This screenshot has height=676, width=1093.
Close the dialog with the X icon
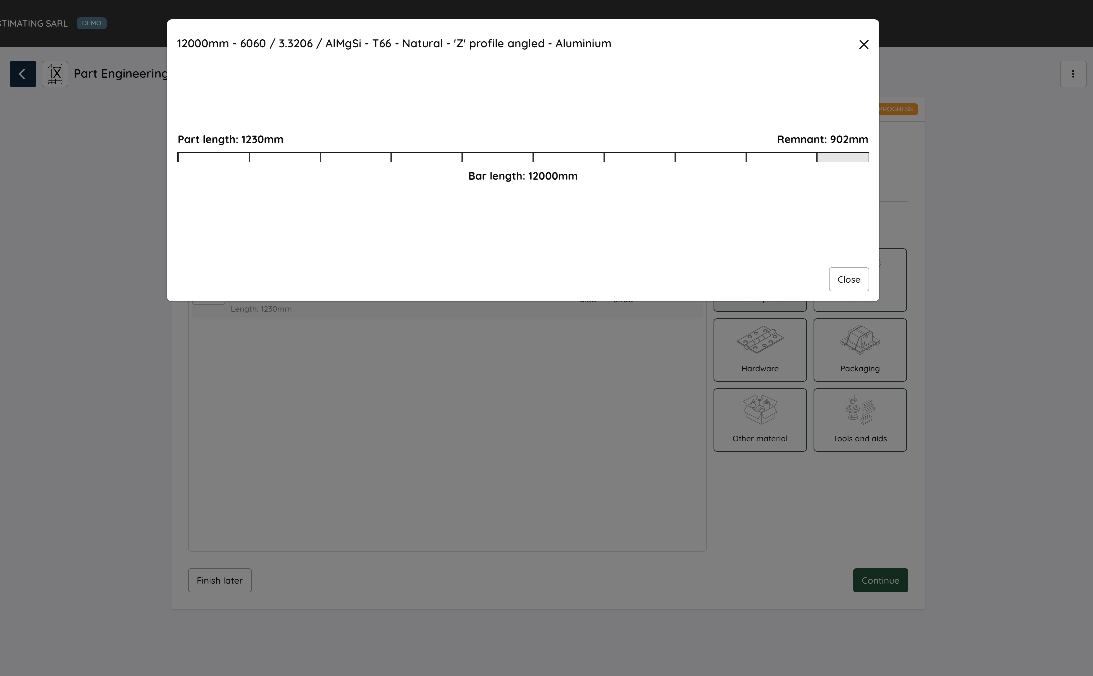tap(864, 44)
